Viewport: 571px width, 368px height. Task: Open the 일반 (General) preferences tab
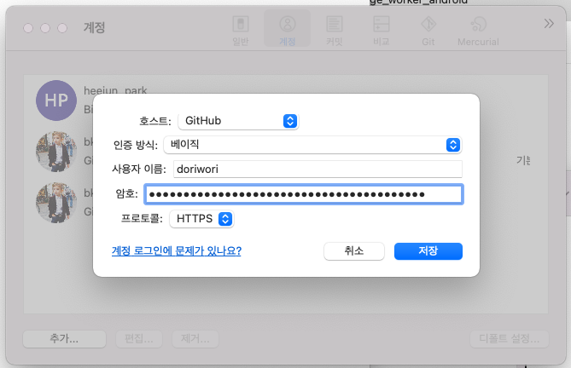[241, 31]
